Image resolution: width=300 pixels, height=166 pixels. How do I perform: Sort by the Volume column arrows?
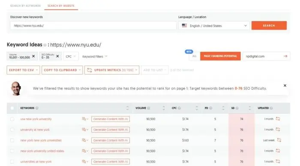pyautogui.click(x=164, y=108)
